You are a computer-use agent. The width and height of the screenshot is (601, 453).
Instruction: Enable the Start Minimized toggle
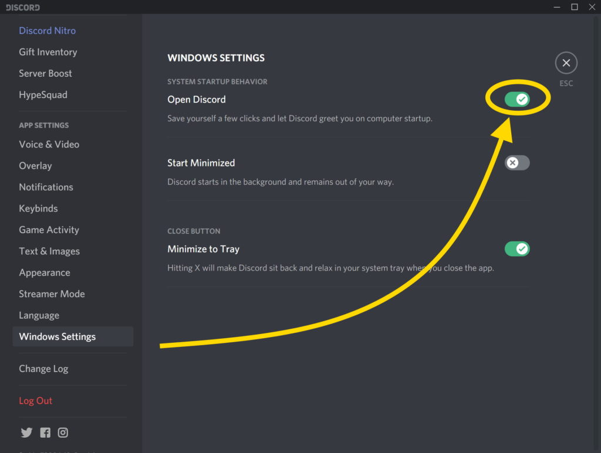[x=517, y=162]
